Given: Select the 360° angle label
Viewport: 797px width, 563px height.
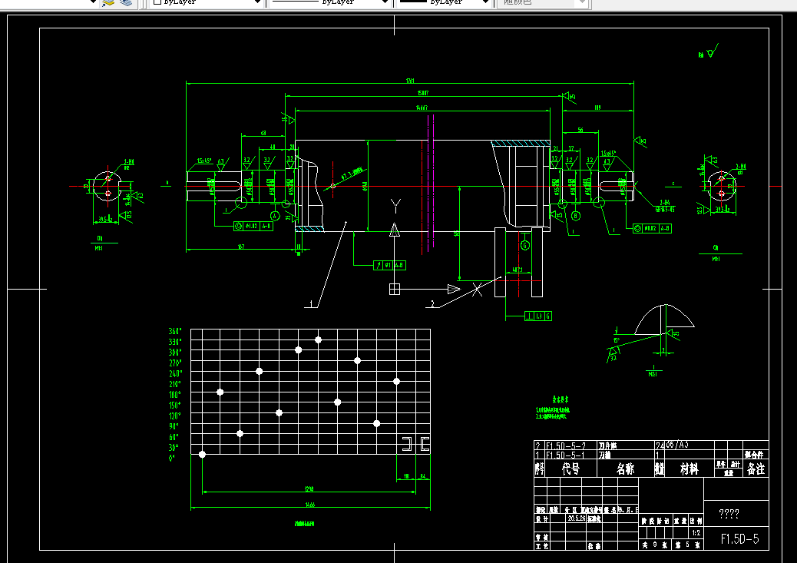Looking at the screenshot, I should 175,331.
